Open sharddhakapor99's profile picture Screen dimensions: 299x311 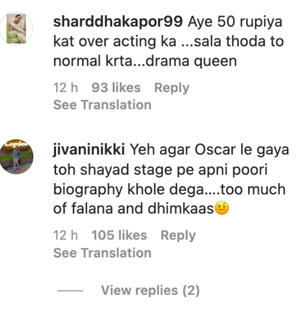16,28
